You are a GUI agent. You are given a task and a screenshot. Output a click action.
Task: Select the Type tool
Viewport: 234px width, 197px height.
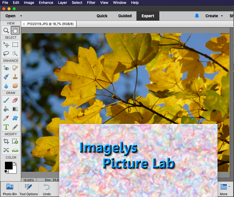[6, 127]
